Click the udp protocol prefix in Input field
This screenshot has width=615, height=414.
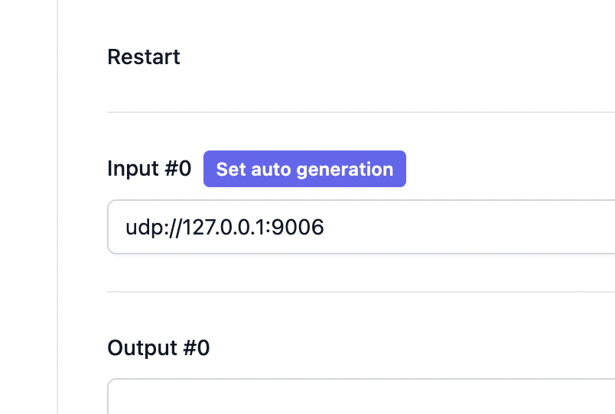click(x=142, y=227)
